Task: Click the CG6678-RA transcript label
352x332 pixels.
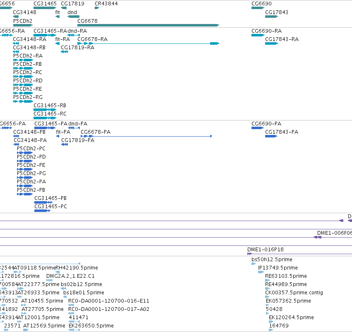Action: tap(93, 39)
